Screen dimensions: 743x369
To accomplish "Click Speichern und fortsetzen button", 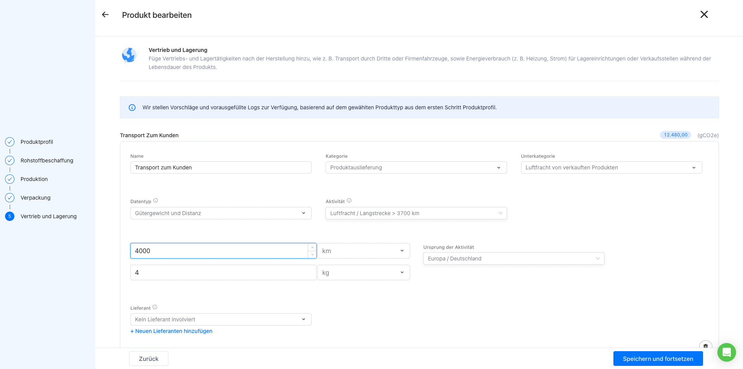I will tap(658, 359).
